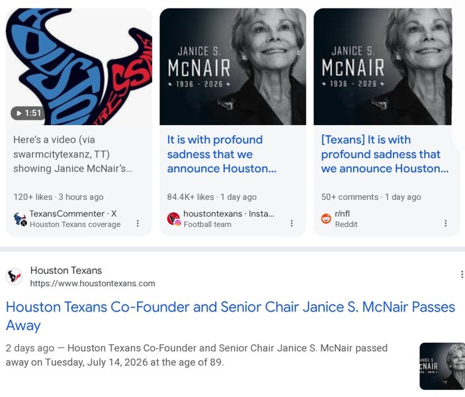Viewport: 465px width, 397px height.
Task: Open more options for TexansCommenter post
Action: tap(138, 223)
